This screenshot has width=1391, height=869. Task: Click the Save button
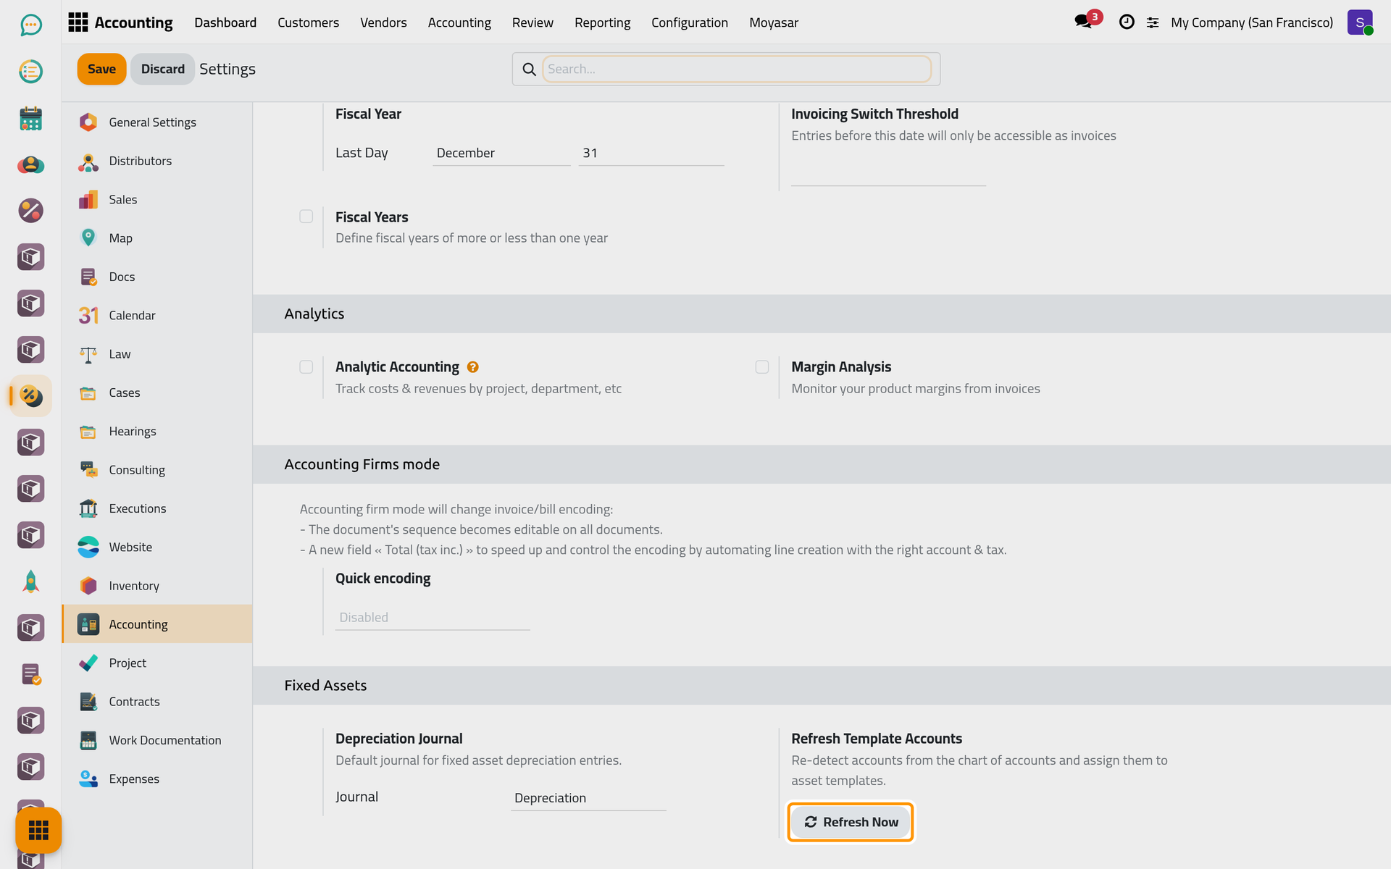click(x=101, y=69)
